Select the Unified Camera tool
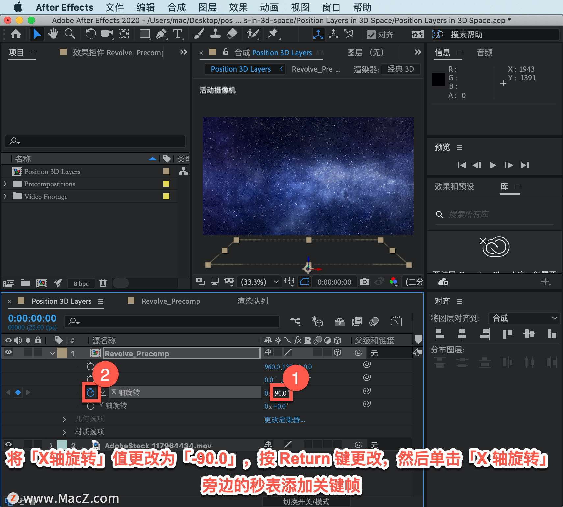Image resolution: width=563 pixels, height=507 pixels. pyautogui.click(x=107, y=34)
